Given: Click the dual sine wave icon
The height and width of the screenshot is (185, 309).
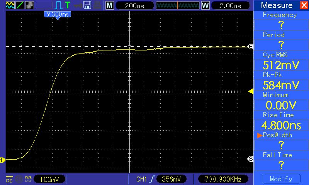Looking at the screenshot, I should [x=10, y=5].
